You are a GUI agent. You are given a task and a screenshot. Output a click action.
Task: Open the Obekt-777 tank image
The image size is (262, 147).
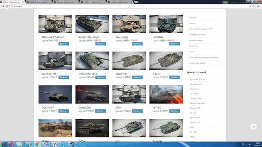(x=129, y=61)
